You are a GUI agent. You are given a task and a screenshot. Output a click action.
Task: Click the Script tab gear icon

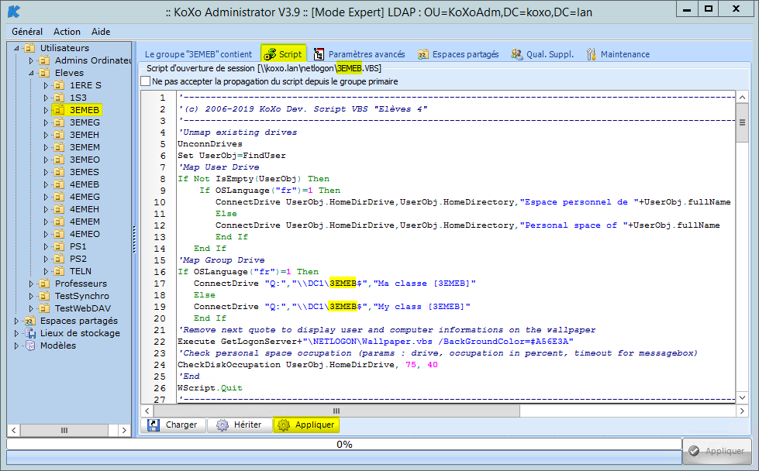(x=270, y=54)
